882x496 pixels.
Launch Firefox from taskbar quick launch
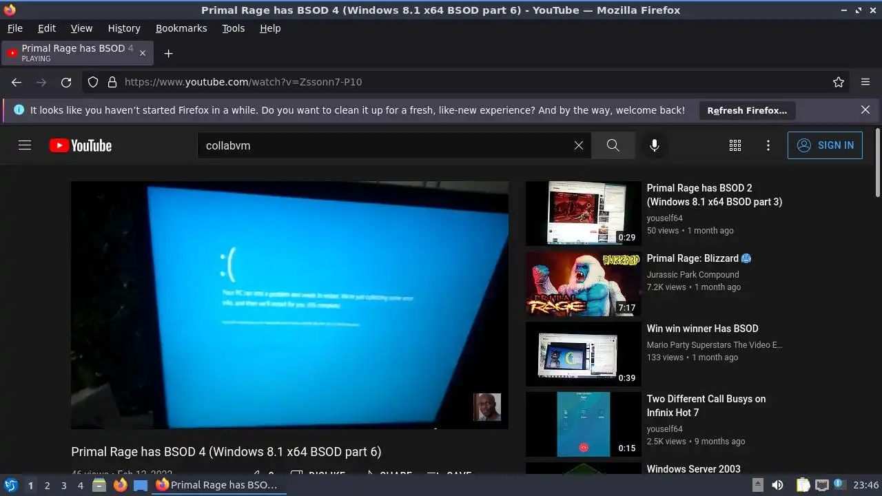[120, 485]
